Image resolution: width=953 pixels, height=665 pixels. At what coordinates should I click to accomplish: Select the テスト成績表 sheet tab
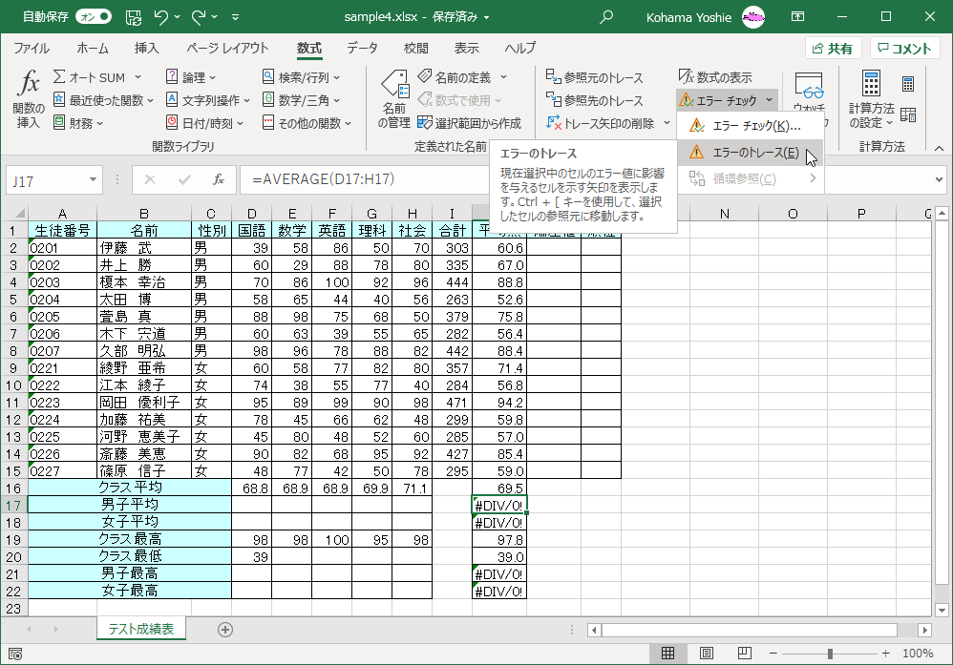140,629
